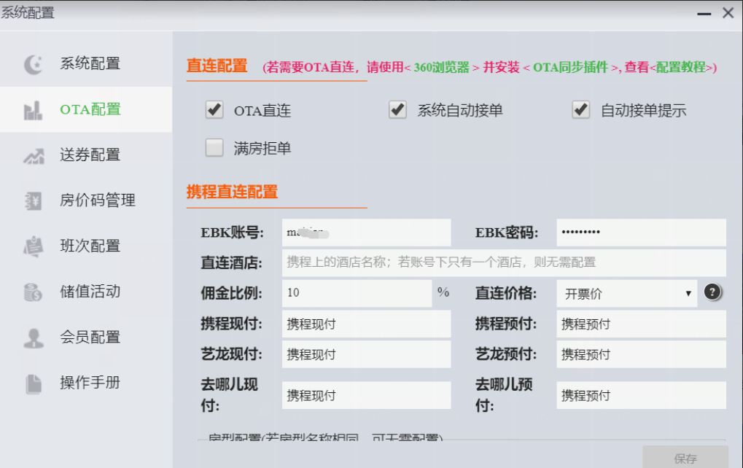743x468 pixels.
Task: Switch to the 送券配置 menu item
Action: point(90,155)
